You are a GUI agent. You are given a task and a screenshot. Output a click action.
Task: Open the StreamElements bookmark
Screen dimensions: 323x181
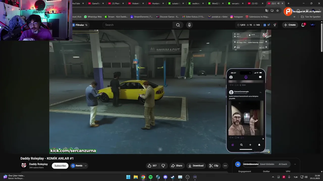pyautogui.click(x=141, y=17)
